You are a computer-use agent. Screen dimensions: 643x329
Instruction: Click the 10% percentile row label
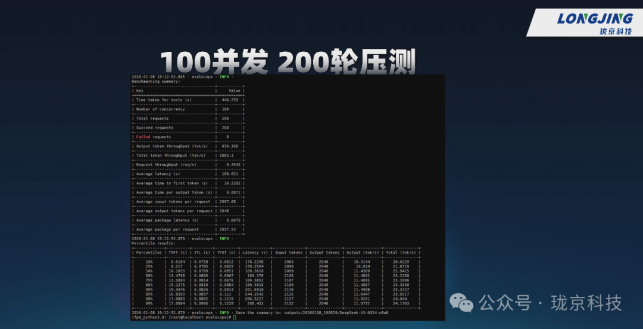click(x=151, y=262)
